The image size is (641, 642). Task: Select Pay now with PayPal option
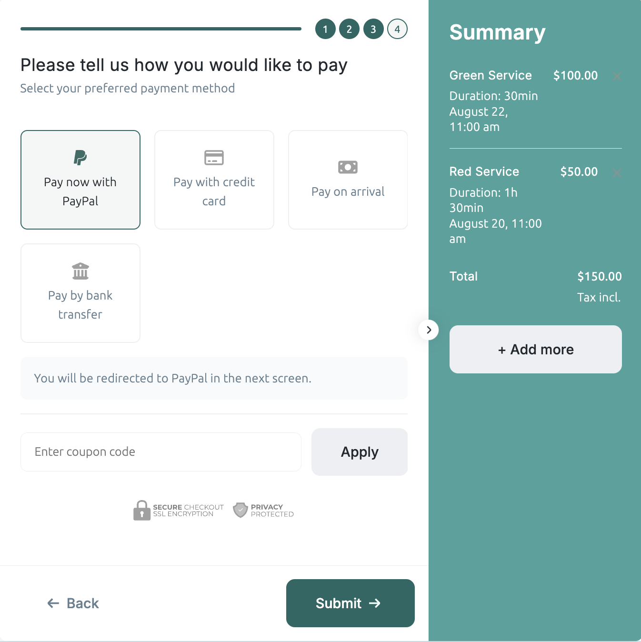tap(80, 191)
